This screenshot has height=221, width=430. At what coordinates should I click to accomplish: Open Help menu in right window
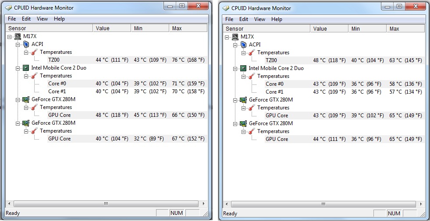coord(277,19)
